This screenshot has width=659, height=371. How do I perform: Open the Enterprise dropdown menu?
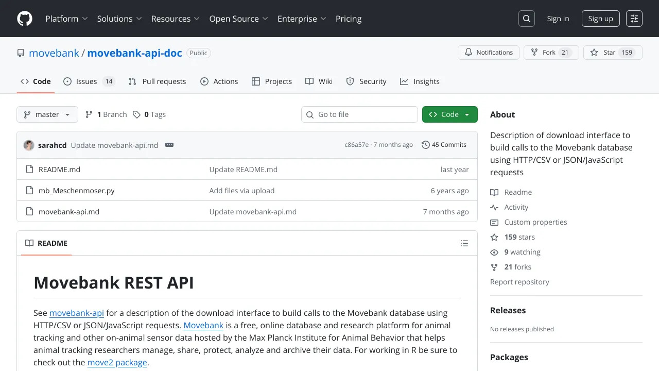[302, 19]
